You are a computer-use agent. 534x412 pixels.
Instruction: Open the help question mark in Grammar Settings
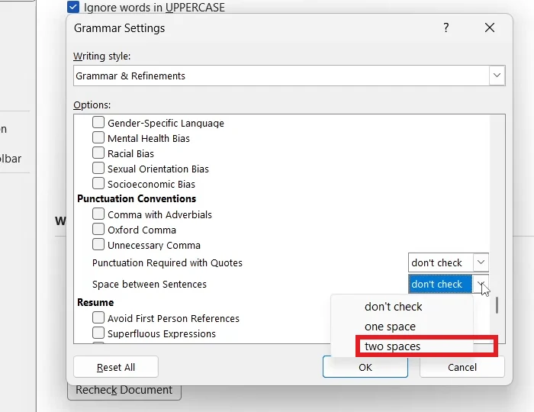[x=446, y=27]
